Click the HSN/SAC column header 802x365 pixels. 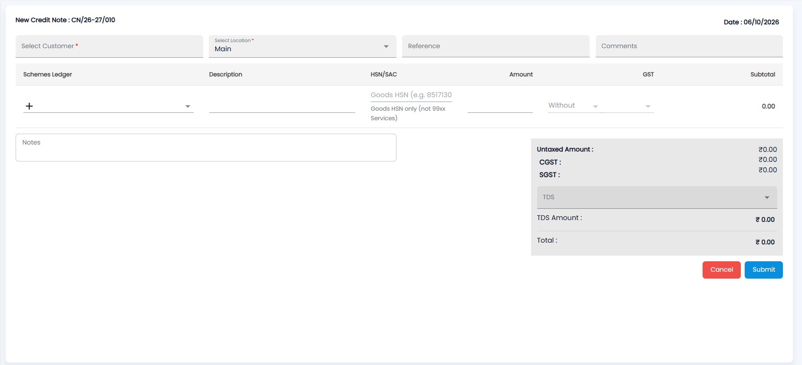(x=384, y=75)
